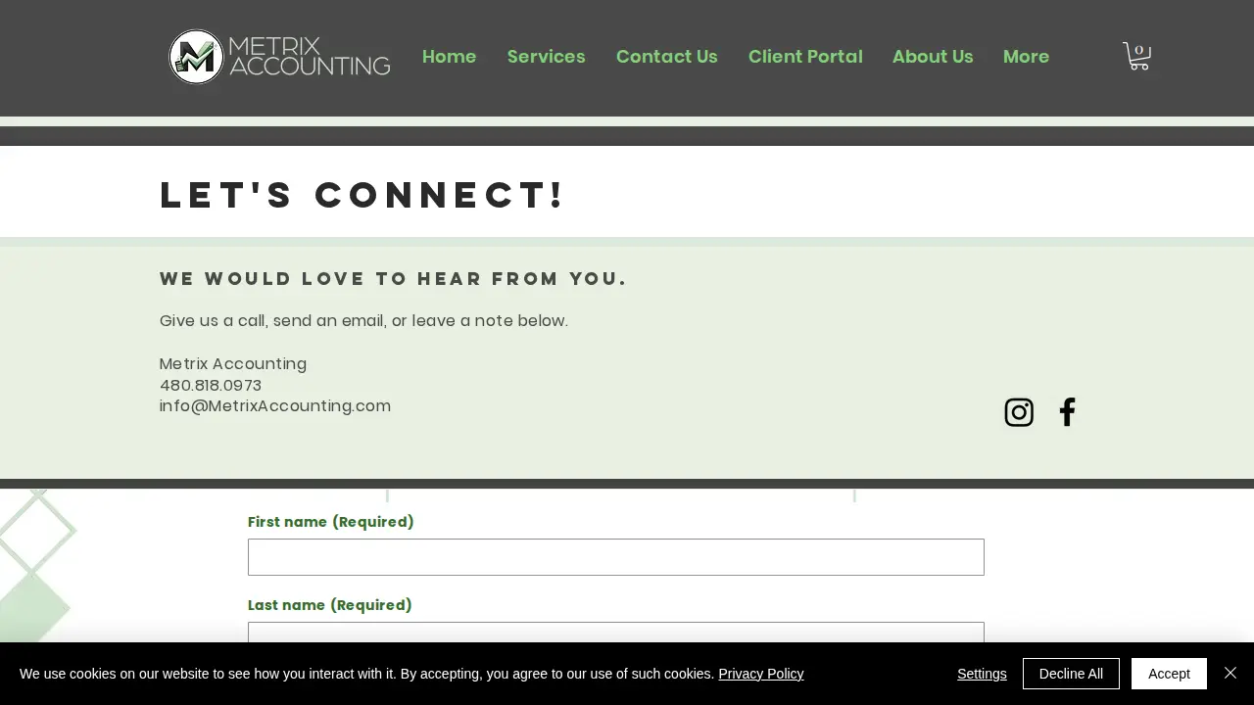This screenshot has width=1254, height=705.
Task: Open the Services menu item
Action: click(546, 57)
